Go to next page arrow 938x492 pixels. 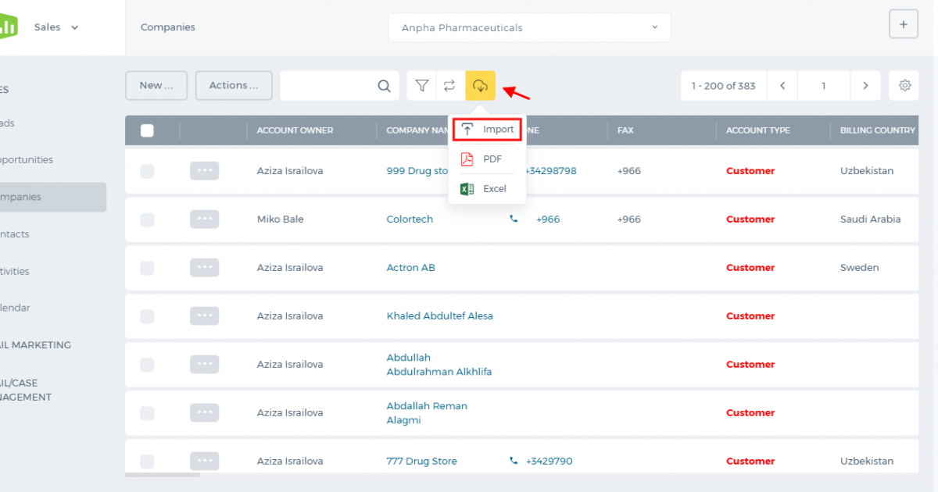pos(865,86)
